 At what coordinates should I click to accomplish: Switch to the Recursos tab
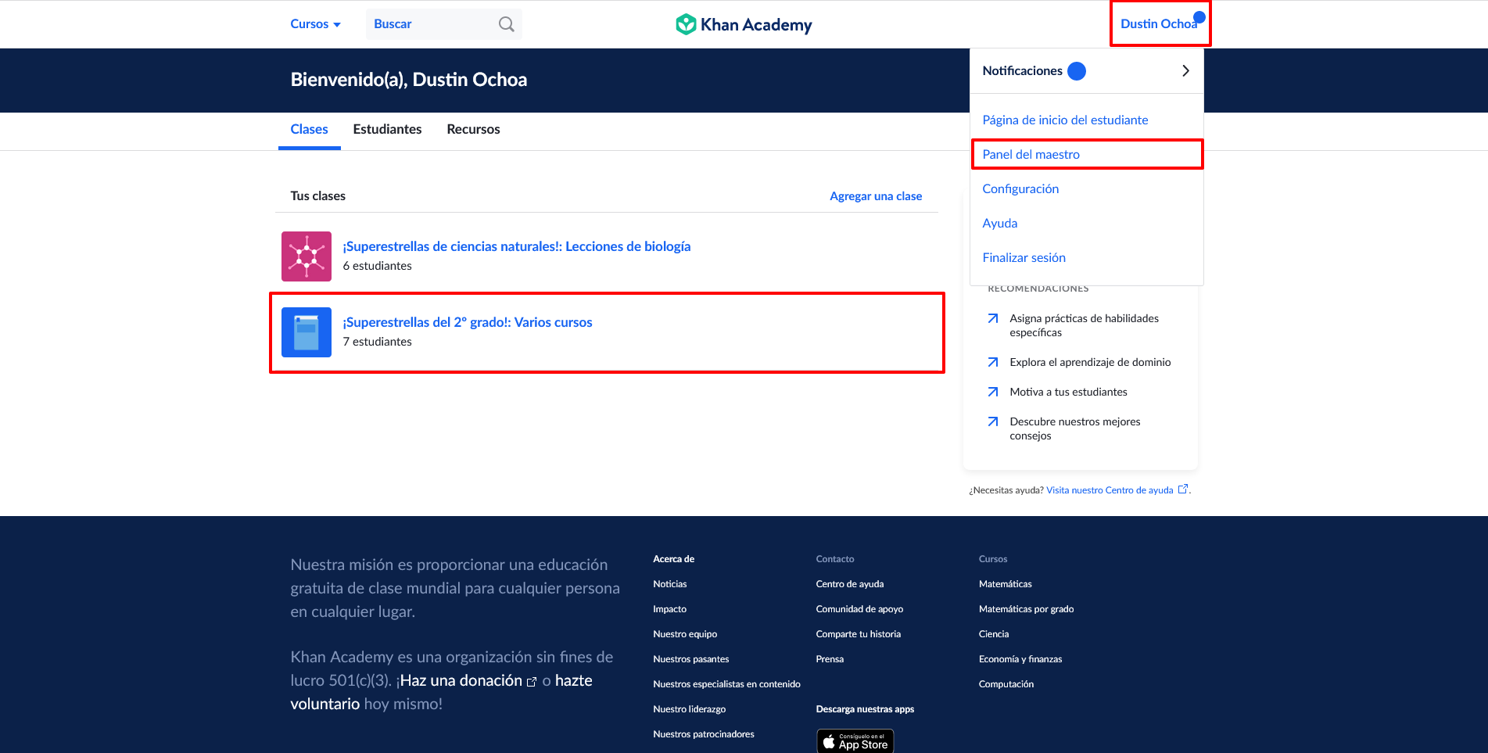pyautogui.click(x=473, y=129)
